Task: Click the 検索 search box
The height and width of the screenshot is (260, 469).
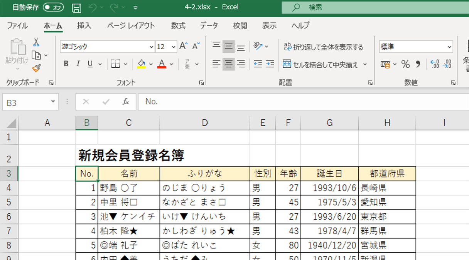Action: [375, 8]
